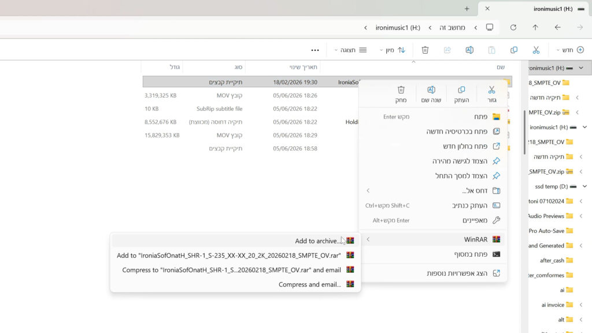Screen dimensions: 592x333
Task: Close the ironimusic1 (H:) tab
Action: coord(487,9)
